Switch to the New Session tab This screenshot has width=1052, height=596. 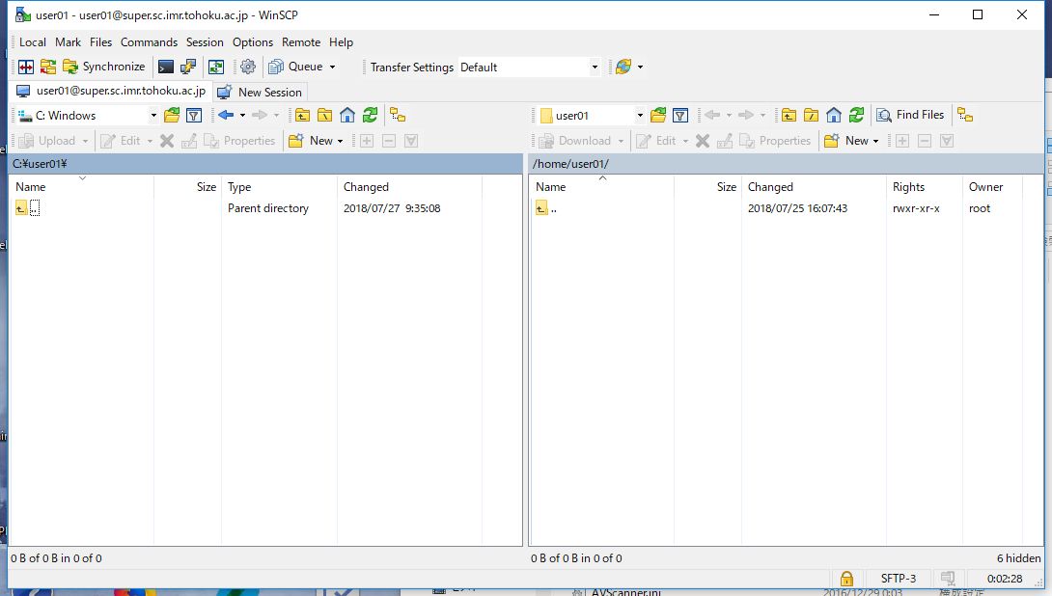(x=260, y=92)
